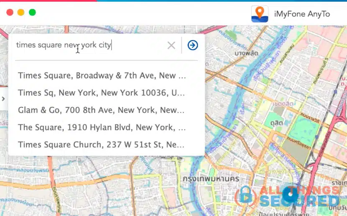The height and width of the screenshot is (216, 347).
Task: Pick Glam & Go, 700 8th Ave result
Action: pyautogui.click(x=101, y=110)
